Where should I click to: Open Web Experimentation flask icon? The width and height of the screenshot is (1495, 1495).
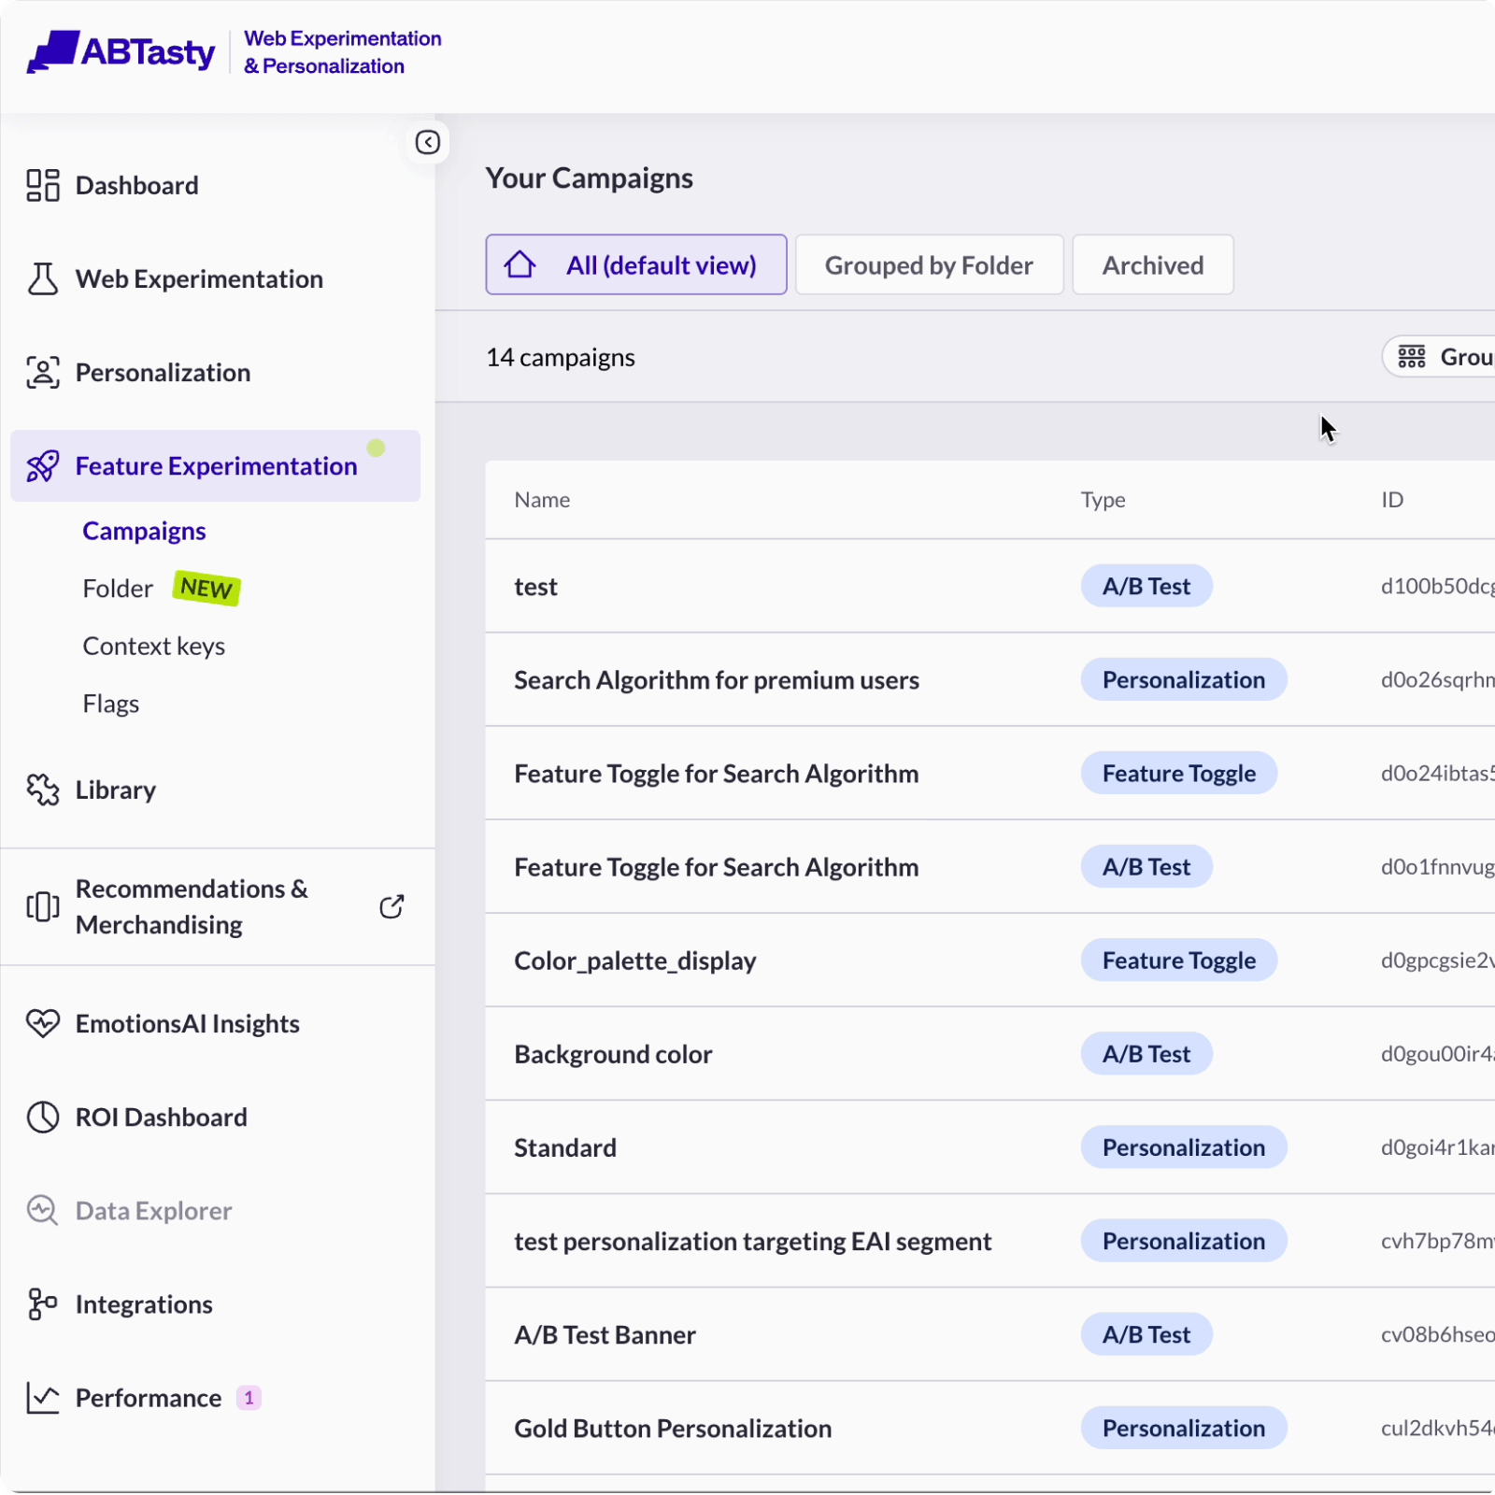click(x=43, y=278)
